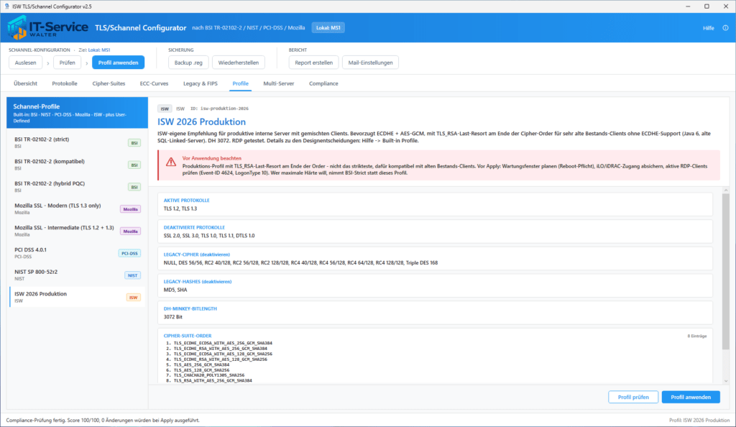Viewport: 736px width, 427px height.
Task: Click the Mozilla badge on Modern profile
Action: (131, 209)
